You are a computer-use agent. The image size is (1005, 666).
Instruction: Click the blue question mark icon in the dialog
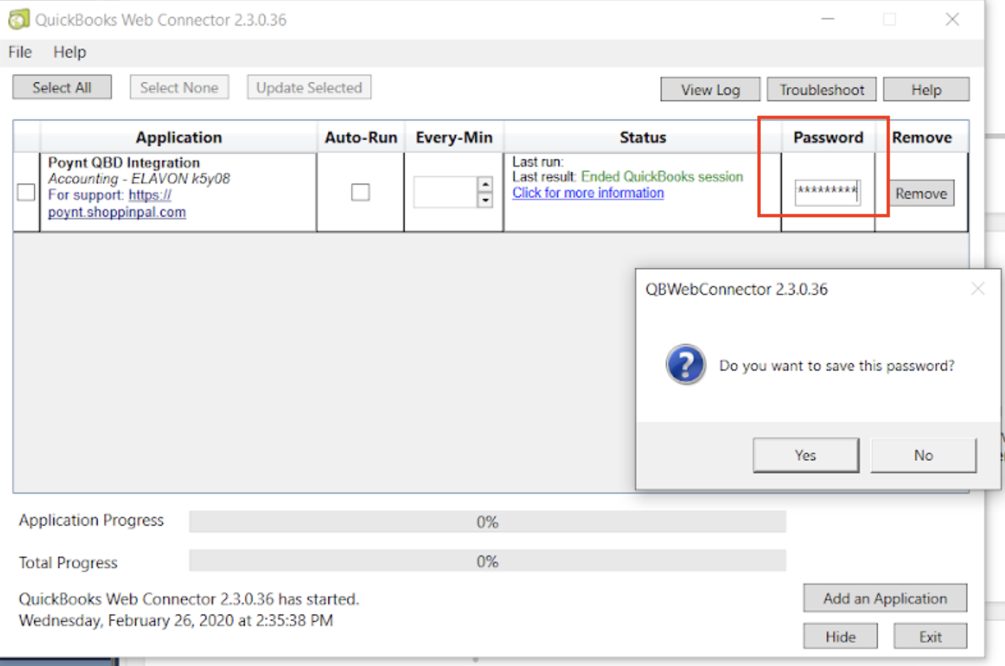[x=685, y=364]
